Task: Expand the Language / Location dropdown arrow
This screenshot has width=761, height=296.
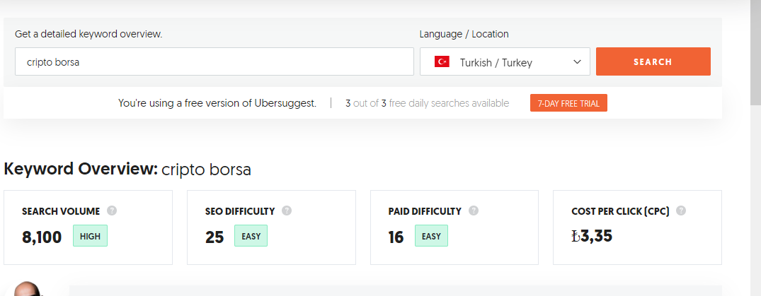Action: click(x=577, y=62)
